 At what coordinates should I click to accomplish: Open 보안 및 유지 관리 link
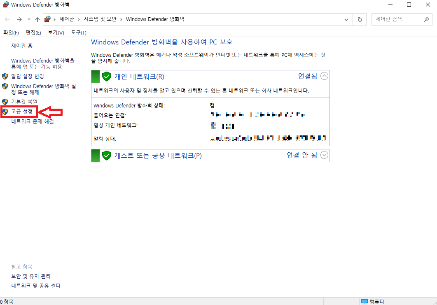coord(30,276)
